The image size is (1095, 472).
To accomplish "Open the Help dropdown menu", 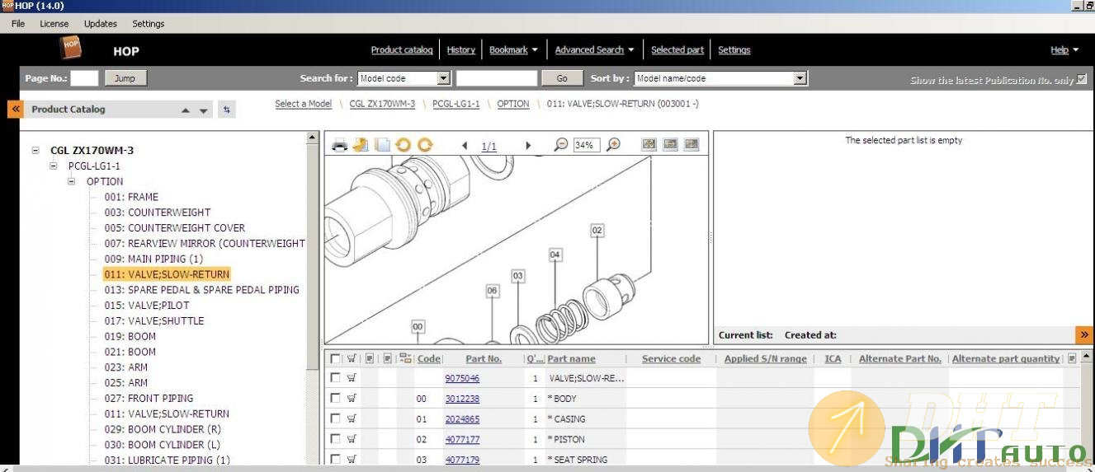I will (1064, 50).
